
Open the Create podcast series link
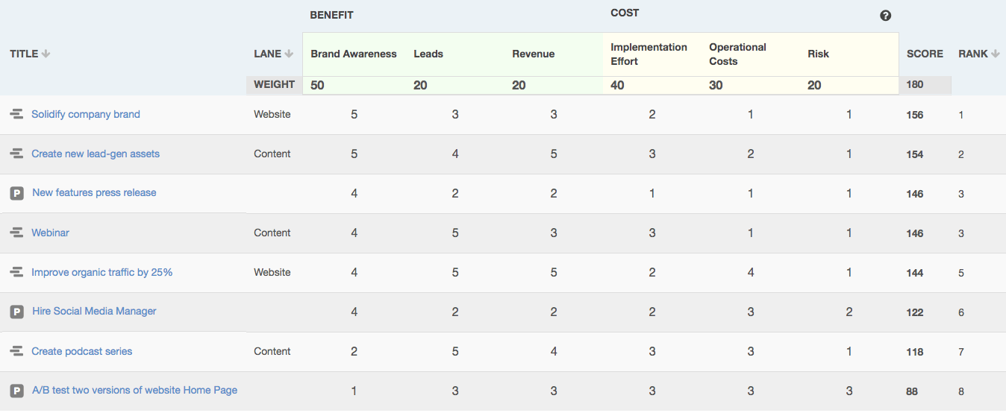(81, 351)
